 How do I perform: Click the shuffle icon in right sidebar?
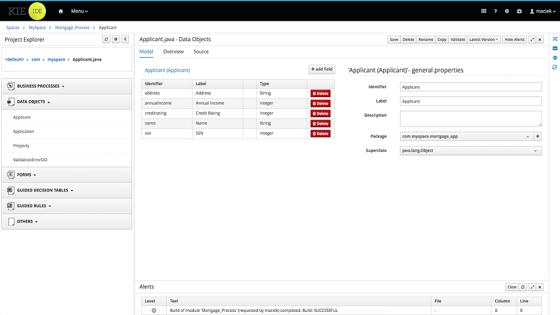pos(555,38)
